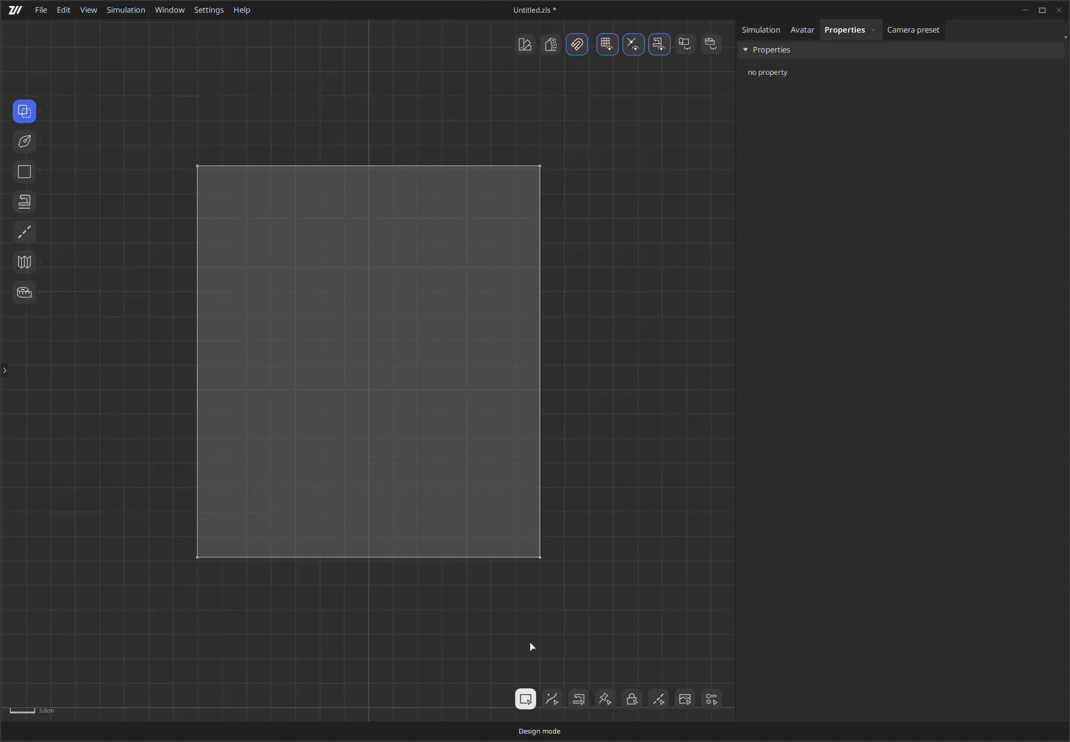Pick the sewing machine tool in left toolbar
The width and height of the screenshot is (1070, 742).
(24, 202)
